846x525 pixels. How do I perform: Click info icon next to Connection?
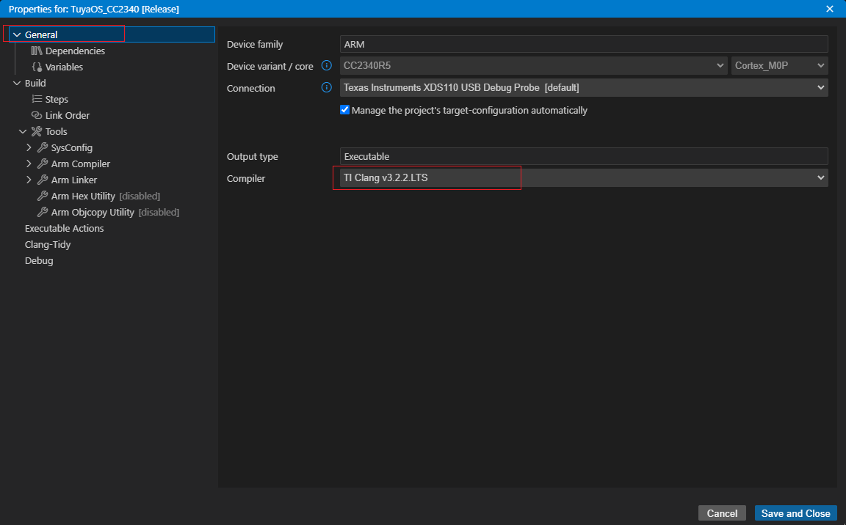tap(326, 87)
